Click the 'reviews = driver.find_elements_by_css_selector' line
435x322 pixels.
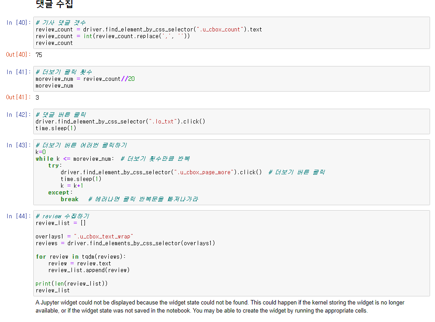125,243
